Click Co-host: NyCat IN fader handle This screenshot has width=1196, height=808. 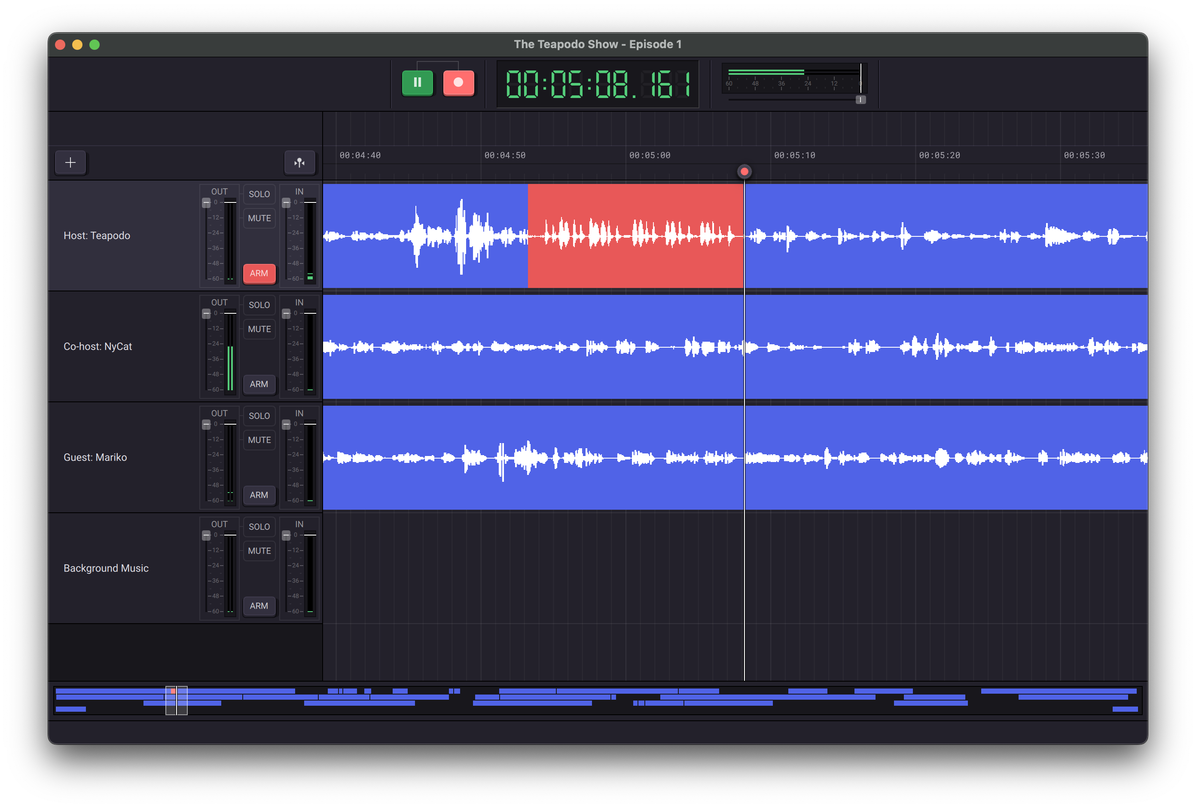point(286,314)
